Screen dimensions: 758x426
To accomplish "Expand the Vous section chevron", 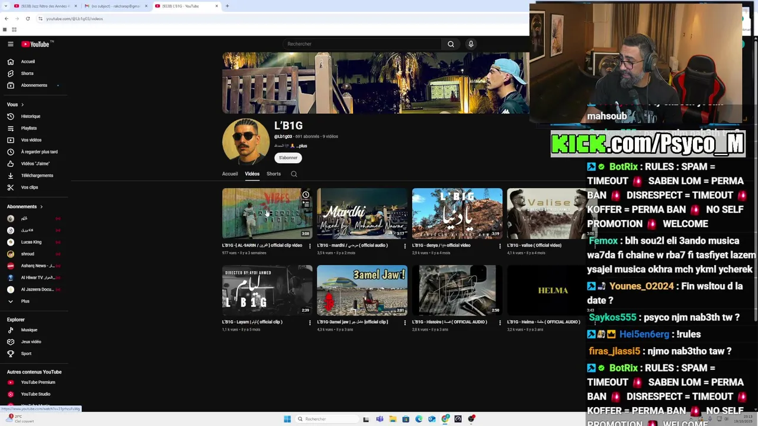I will (23, 105).
